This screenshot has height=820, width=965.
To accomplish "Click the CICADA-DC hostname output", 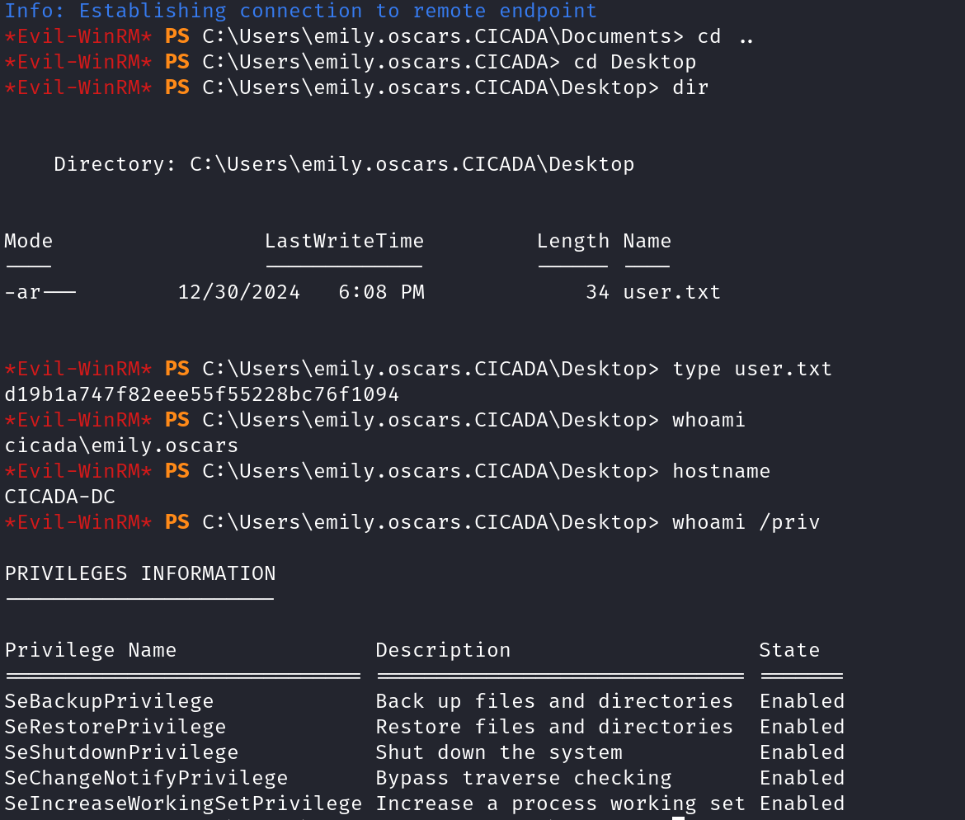I will point(59,497).
